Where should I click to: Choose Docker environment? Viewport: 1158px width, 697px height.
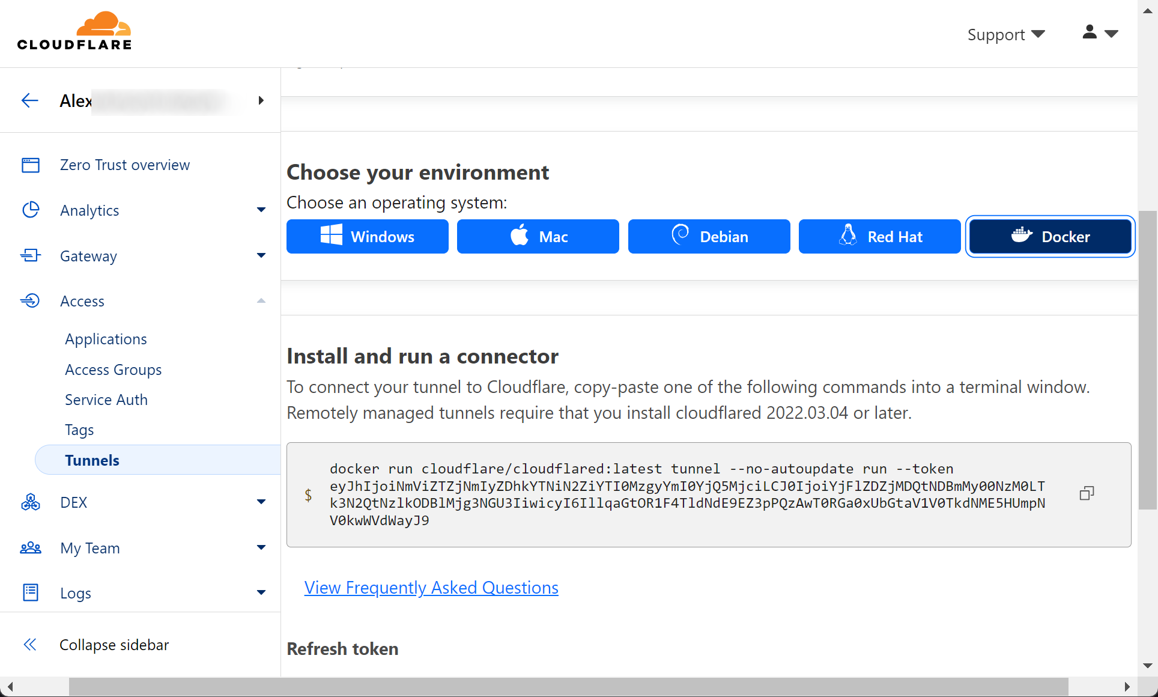(x=1050, y=236)
